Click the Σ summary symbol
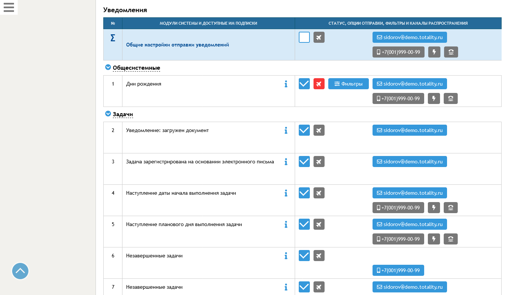The width and height of the screenshot is (509, 295). 113,38
